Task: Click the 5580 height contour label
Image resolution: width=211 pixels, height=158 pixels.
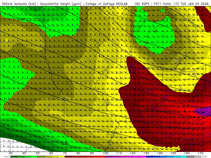Action: click(x=156, y=141)
